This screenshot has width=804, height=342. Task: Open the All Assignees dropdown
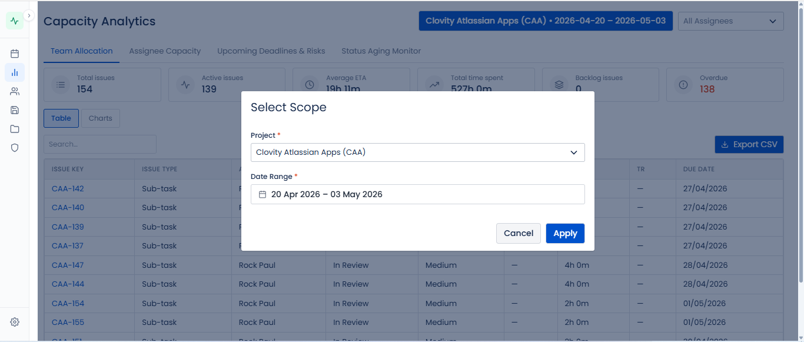pyautogui.click(x=731, y=21)
